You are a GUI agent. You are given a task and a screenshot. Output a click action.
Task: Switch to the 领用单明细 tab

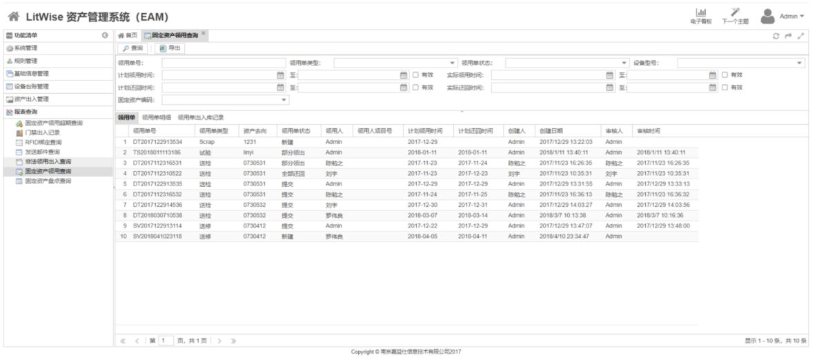(157, 117)
